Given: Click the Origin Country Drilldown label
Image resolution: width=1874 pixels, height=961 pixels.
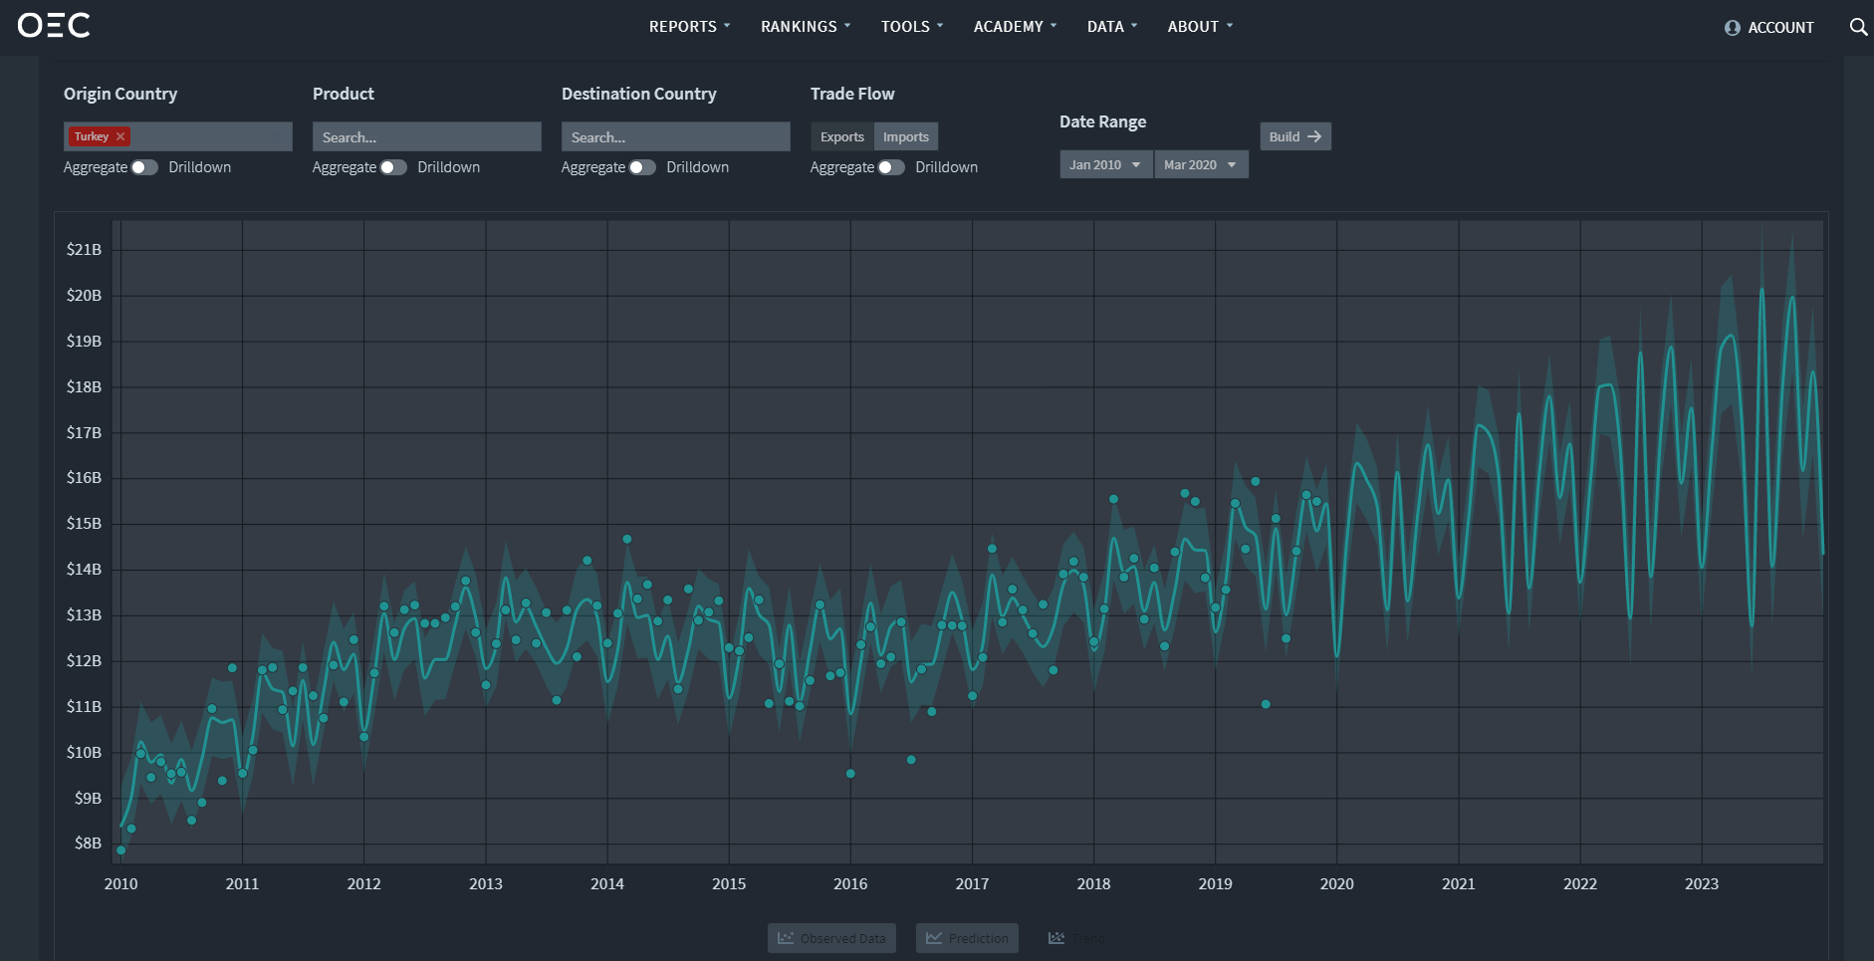Looking at the screenshot, I should tap(200, 167).
